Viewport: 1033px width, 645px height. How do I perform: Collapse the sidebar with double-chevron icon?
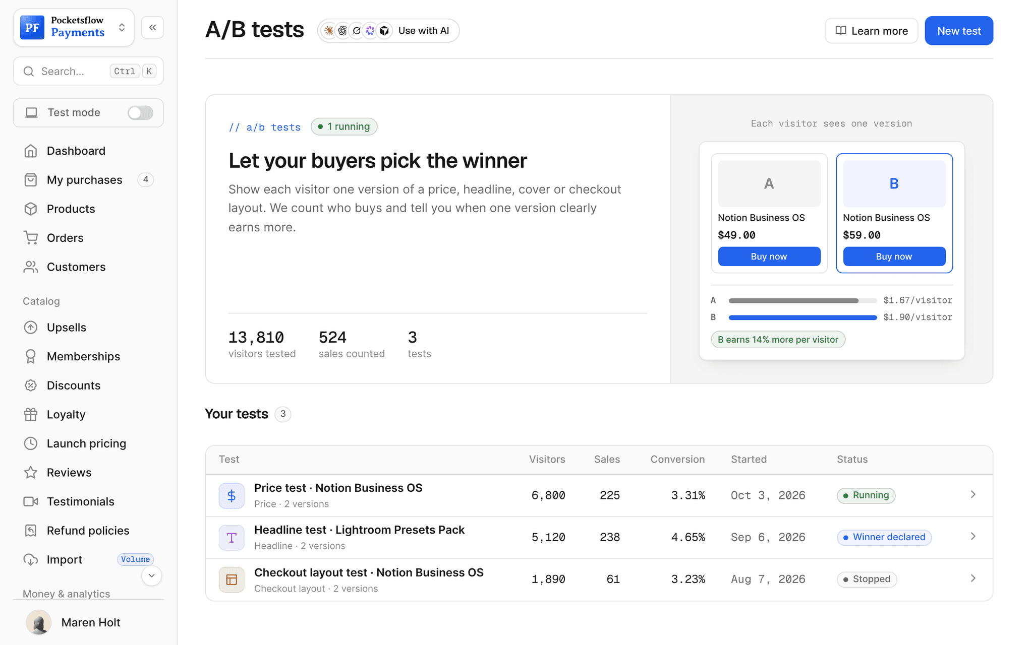[152, 27]
